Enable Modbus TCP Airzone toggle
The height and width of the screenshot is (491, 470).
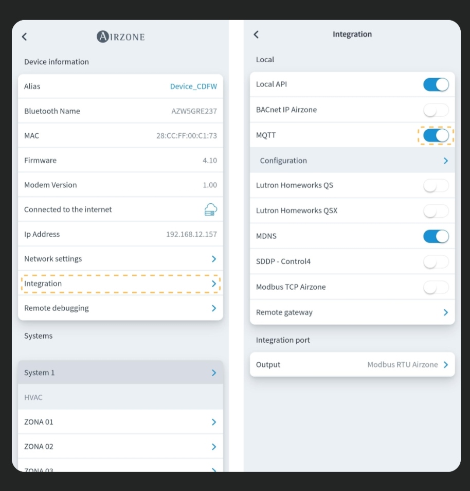436,287
